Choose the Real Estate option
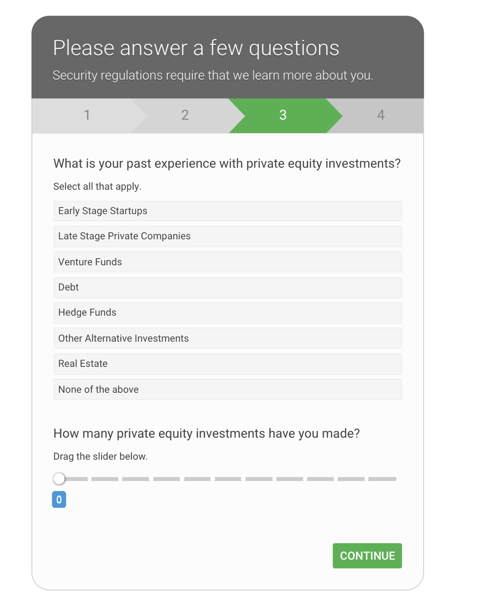 227,364
